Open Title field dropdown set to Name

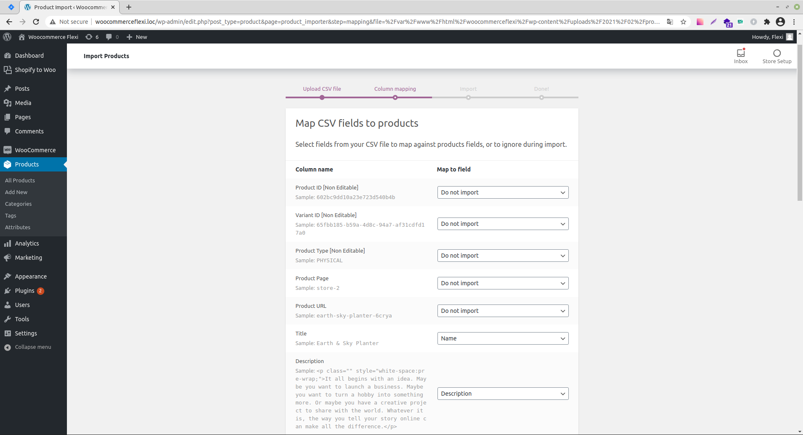coord(503,338)
